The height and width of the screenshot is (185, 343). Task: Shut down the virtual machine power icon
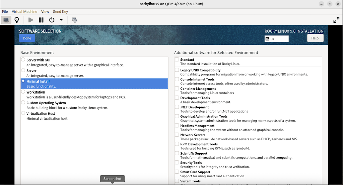(52, 20)
